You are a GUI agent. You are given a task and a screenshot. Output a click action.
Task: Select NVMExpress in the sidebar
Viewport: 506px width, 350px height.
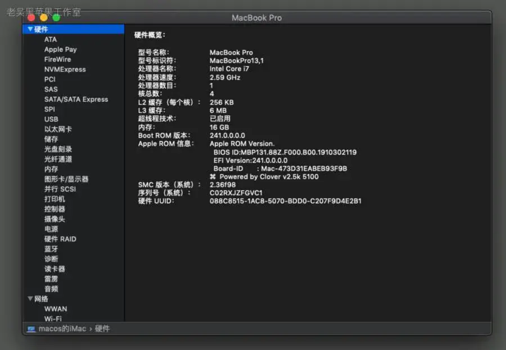point(65,69)
